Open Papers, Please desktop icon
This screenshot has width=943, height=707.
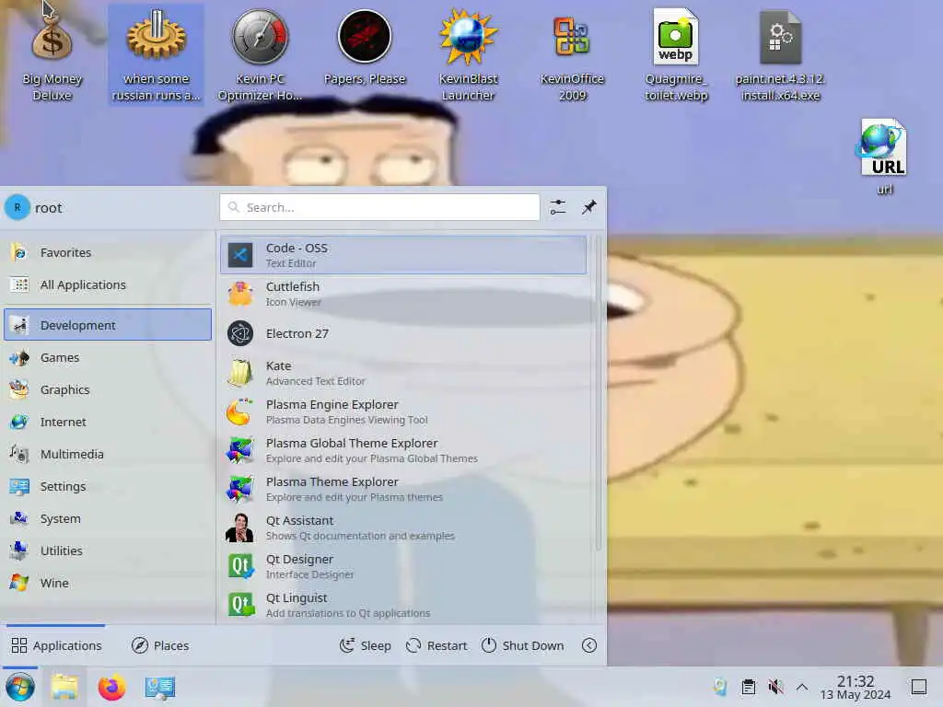pos(365,48)
